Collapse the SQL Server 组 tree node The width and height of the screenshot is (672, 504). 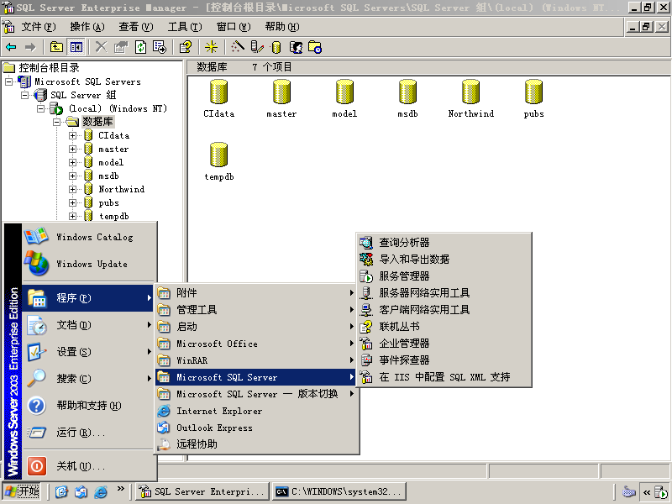coord(25,95)
